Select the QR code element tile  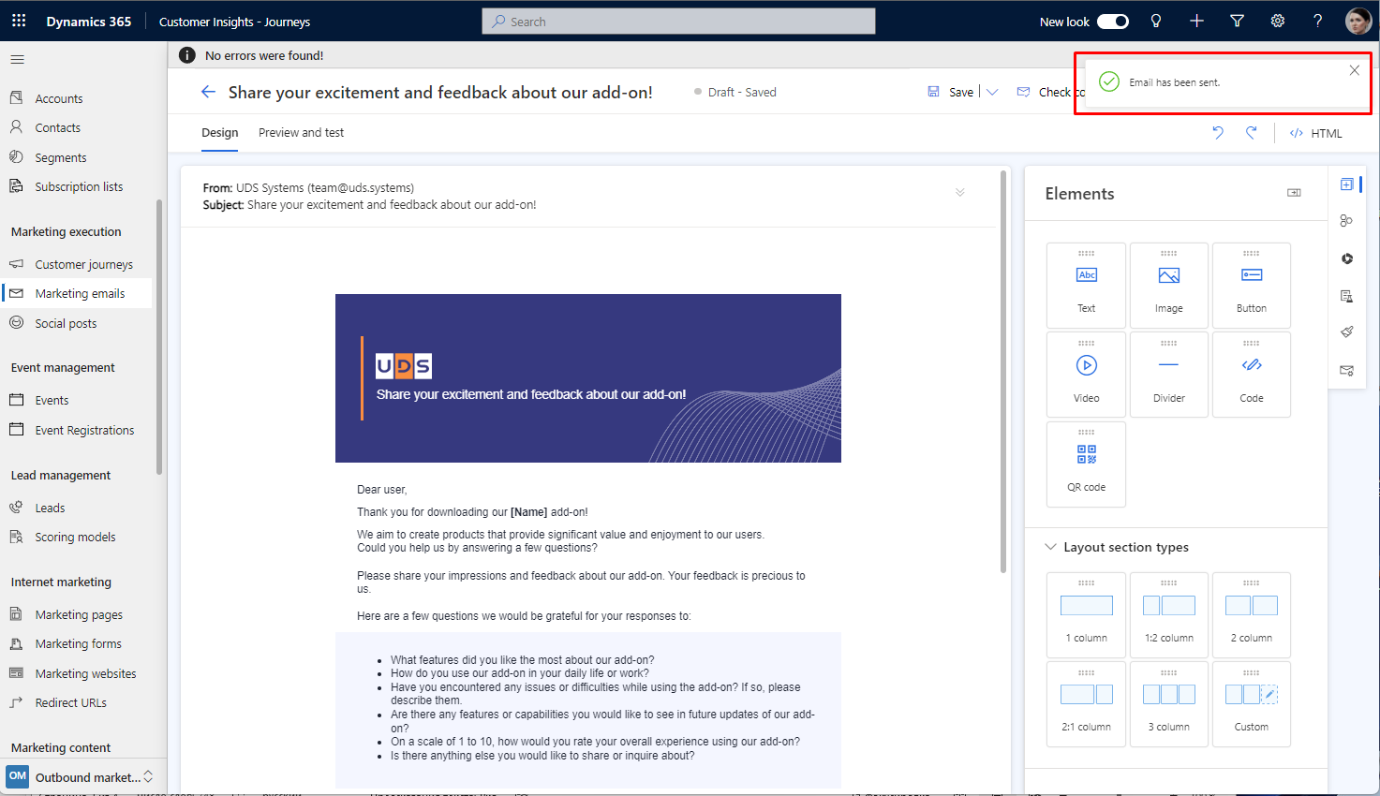click(x=1087, y=464)
